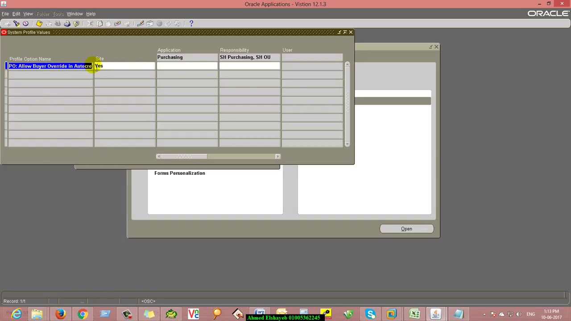
Task: Click the Clear Record eraser icon
Action: click(x=118, y=24)
